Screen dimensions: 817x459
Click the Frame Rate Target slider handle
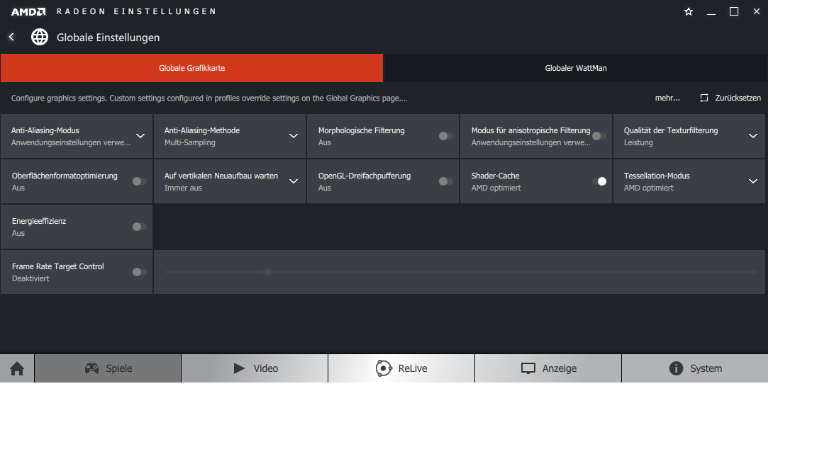click(x=267, y=272)
